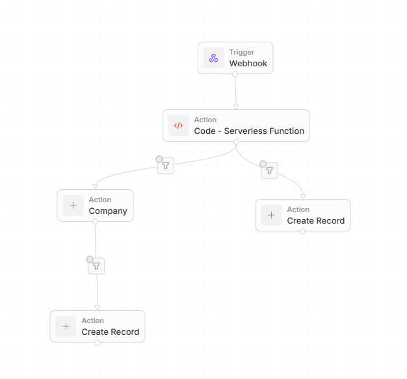
Task: Click output port of Create Record after Company
Action: (98, 343)
